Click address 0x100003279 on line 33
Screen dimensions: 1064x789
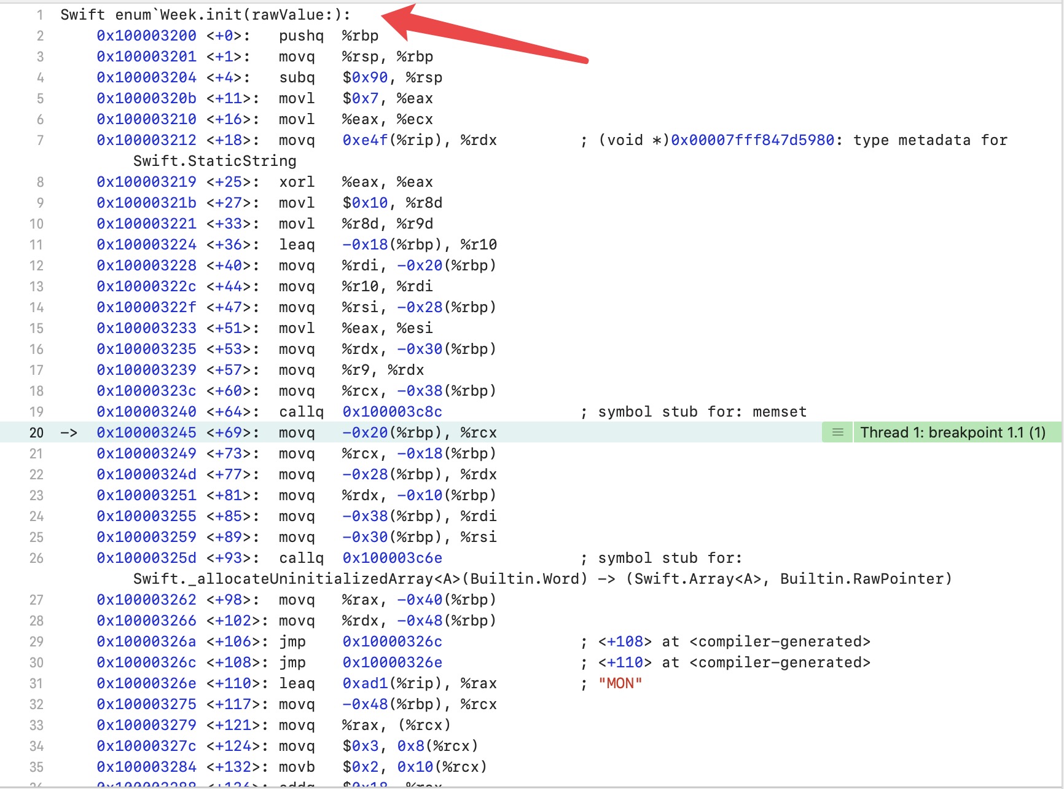146,725
